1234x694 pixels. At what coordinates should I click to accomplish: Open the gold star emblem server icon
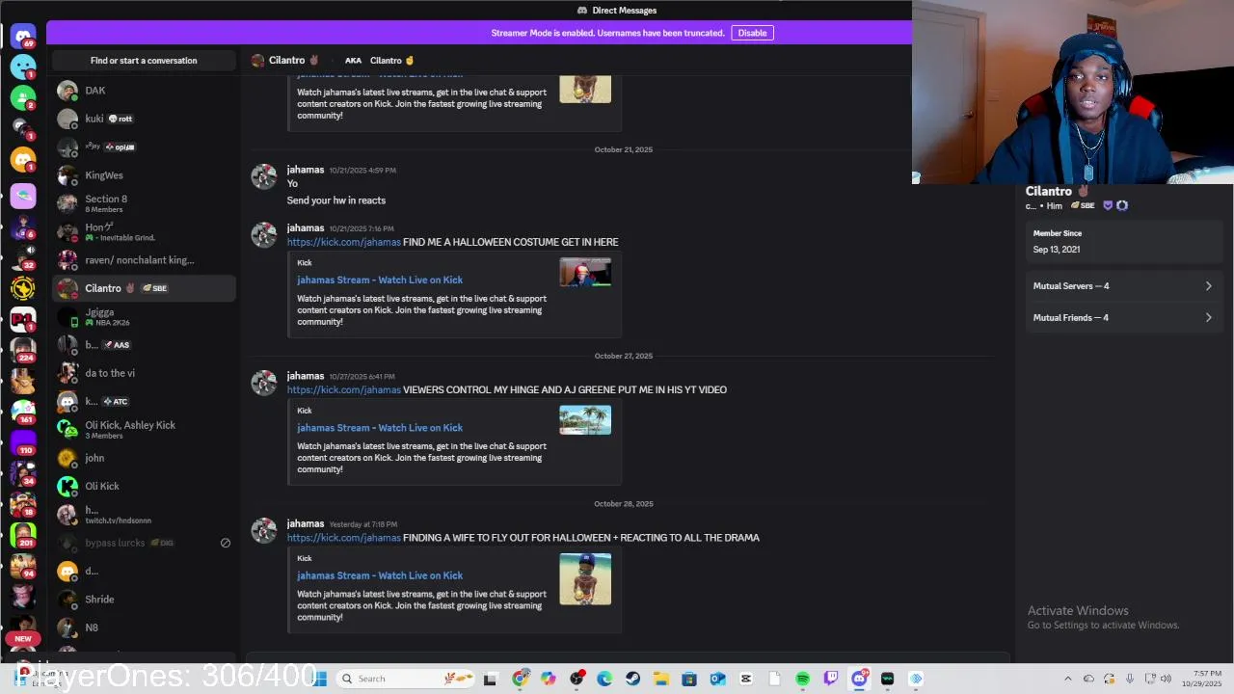coord(23,287)
